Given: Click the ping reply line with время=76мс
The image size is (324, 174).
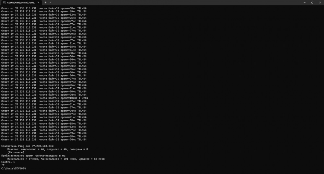Looking at the screenshot, I should [44, 75].
